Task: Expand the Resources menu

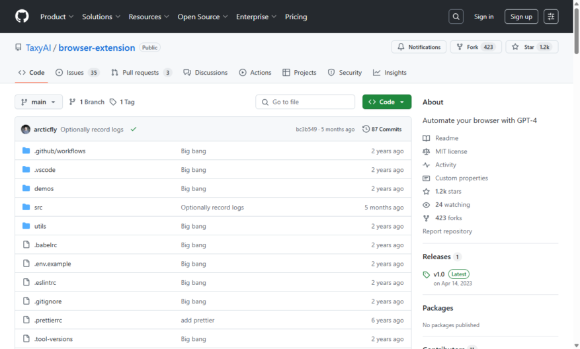Action: point(149,17)
